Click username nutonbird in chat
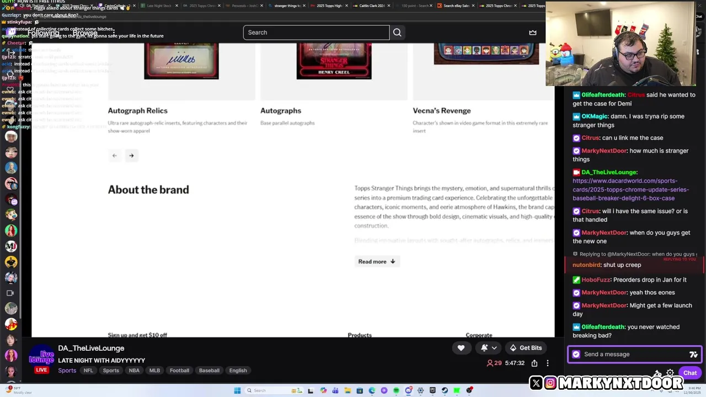Image resolution: width=706 pixels, height=397 pixels. coord(587,265)
